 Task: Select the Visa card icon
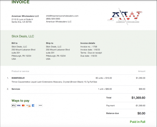click(19, 105)
